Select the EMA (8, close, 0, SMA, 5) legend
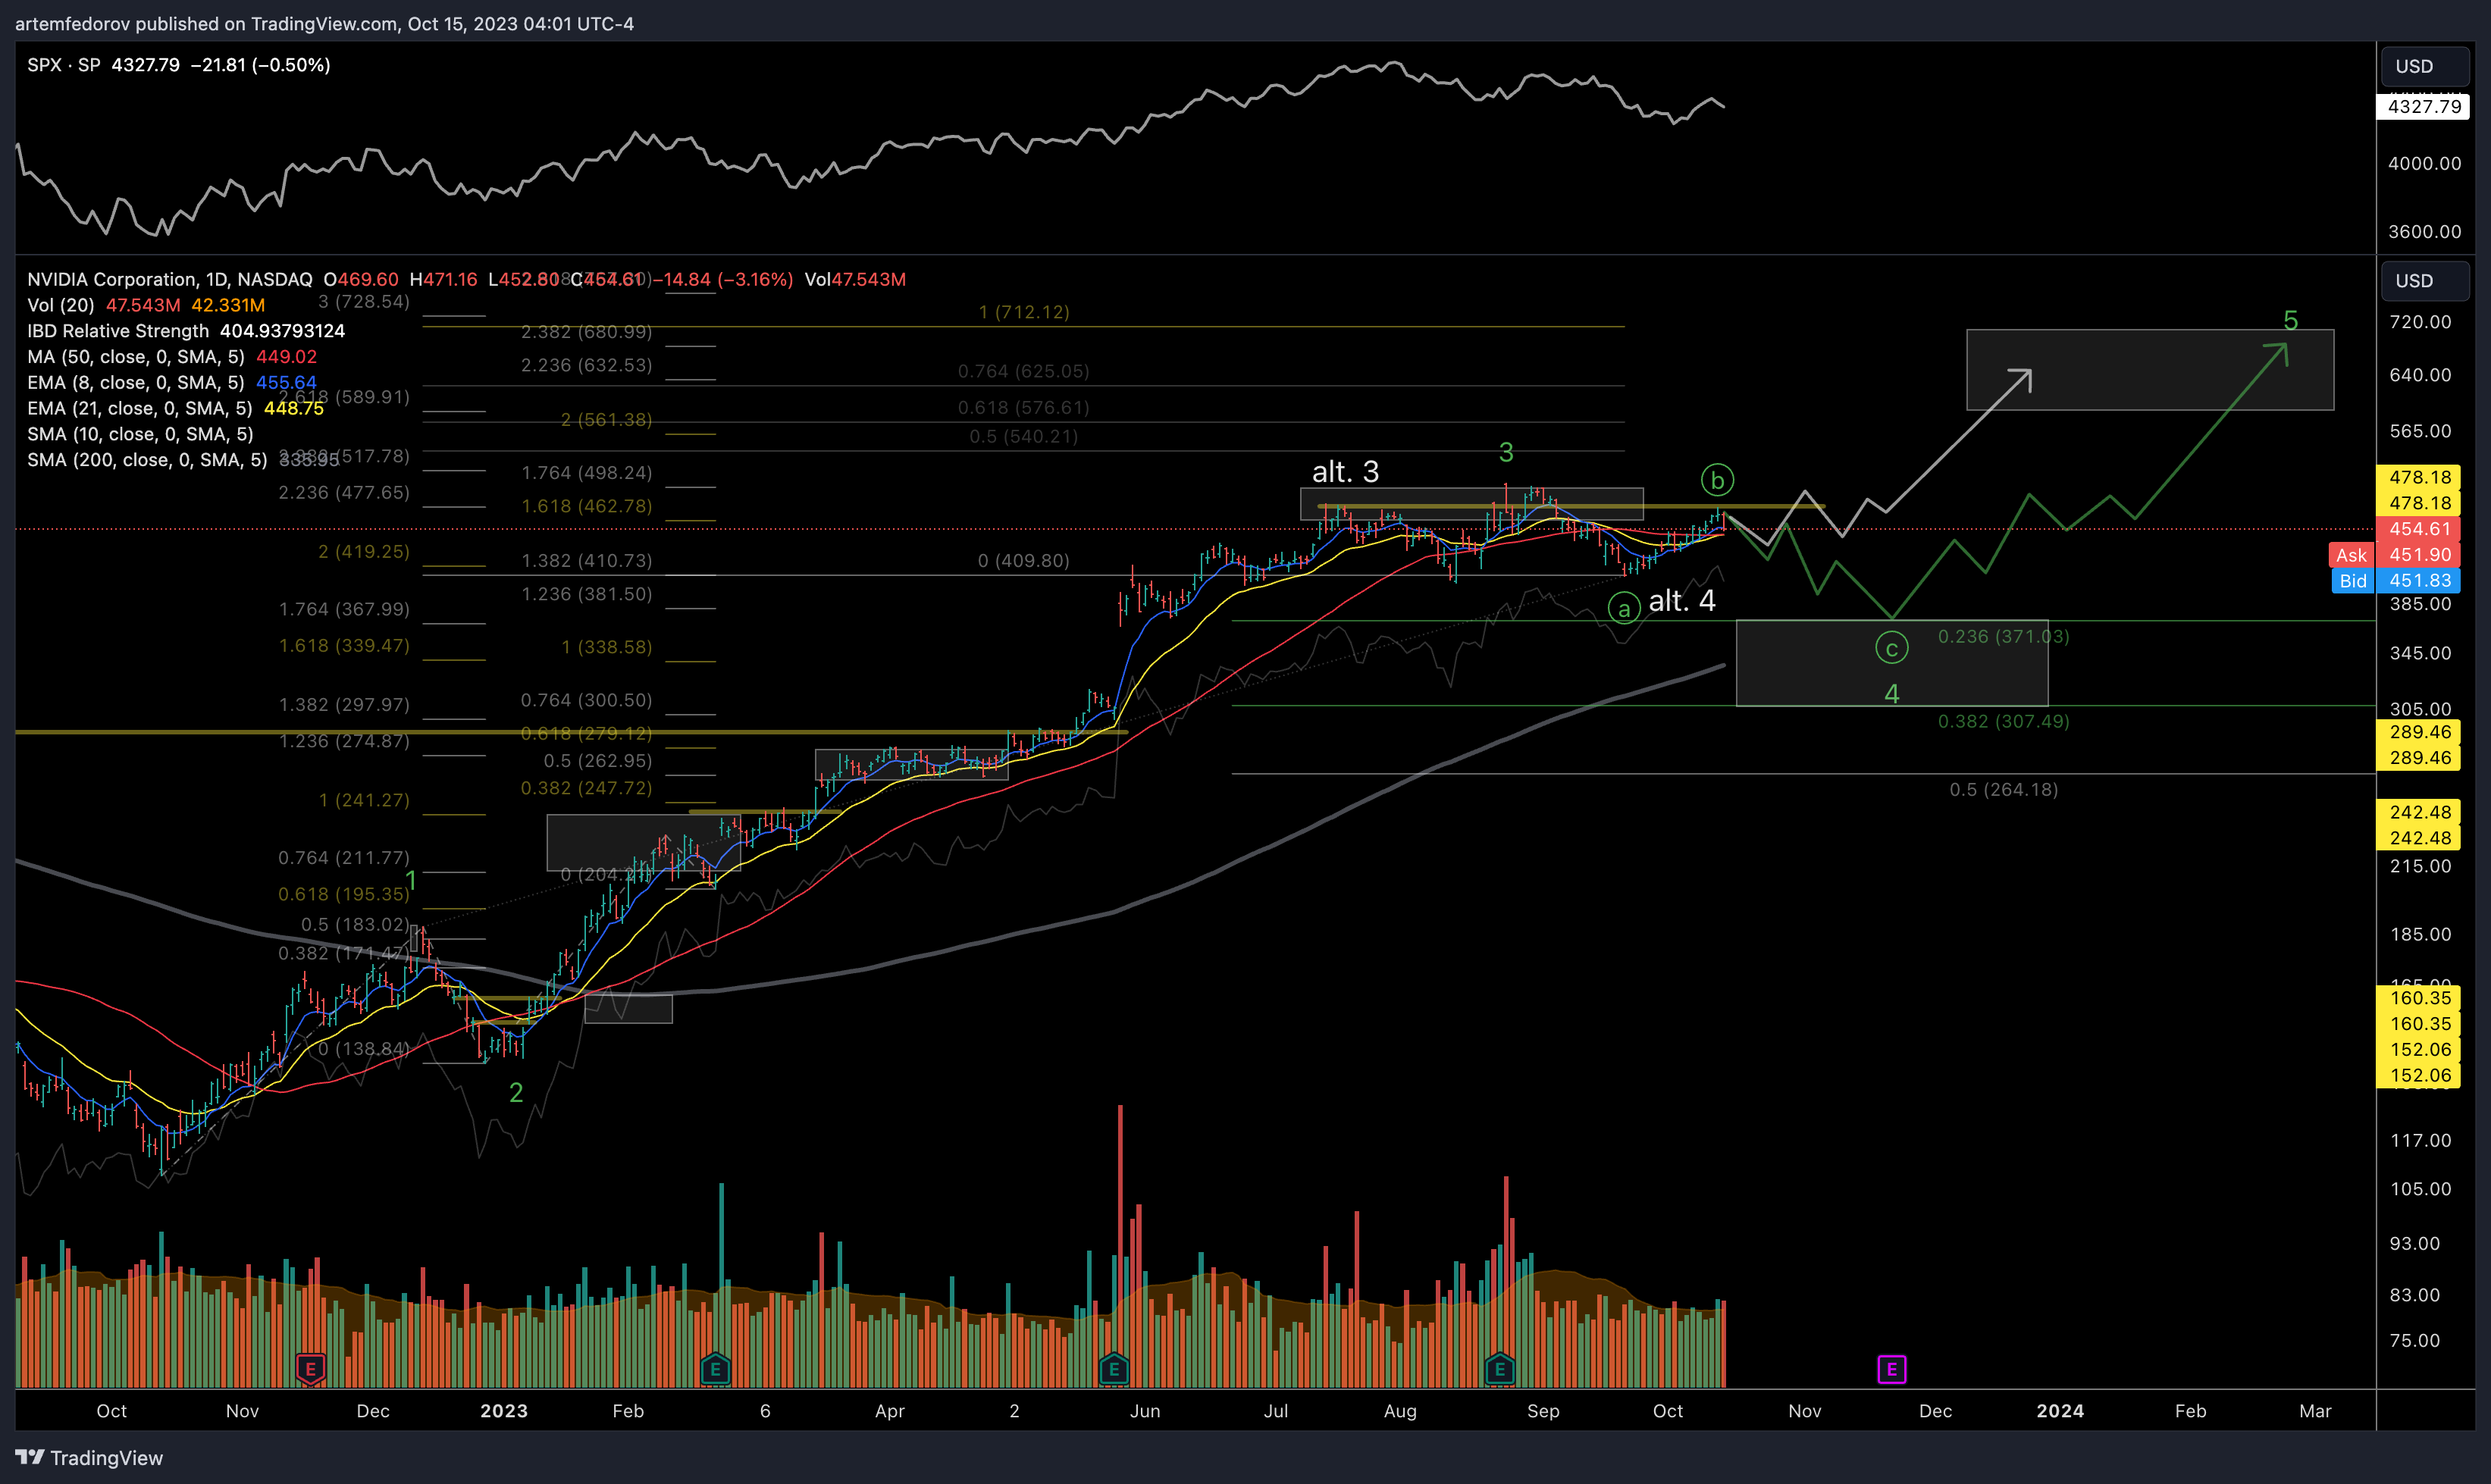The width and height of the screenshot is (2491, 1484). tap(135, 383)
